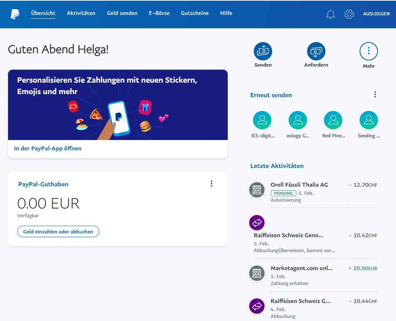396x321 pixels.
Task: Open the Hilfe tab
Action: tap(226, 13)
